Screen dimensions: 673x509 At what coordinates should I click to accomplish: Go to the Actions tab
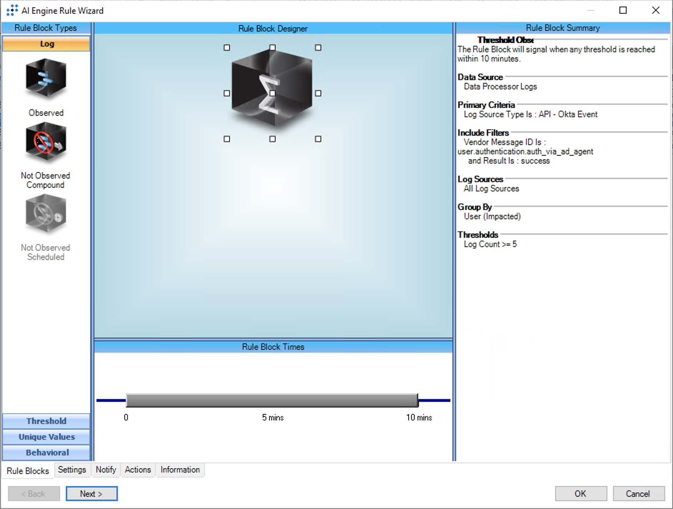(138, 470)
